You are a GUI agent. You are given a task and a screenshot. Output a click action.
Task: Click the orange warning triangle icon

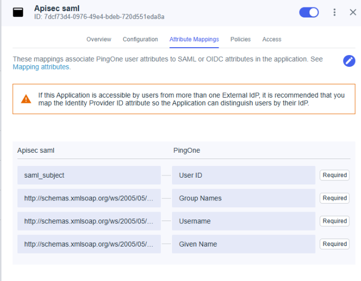point(26,99)
